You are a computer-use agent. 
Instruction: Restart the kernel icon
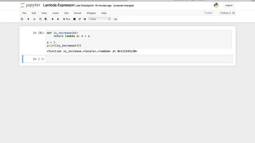pyautogui.click(x=80, y=19)
